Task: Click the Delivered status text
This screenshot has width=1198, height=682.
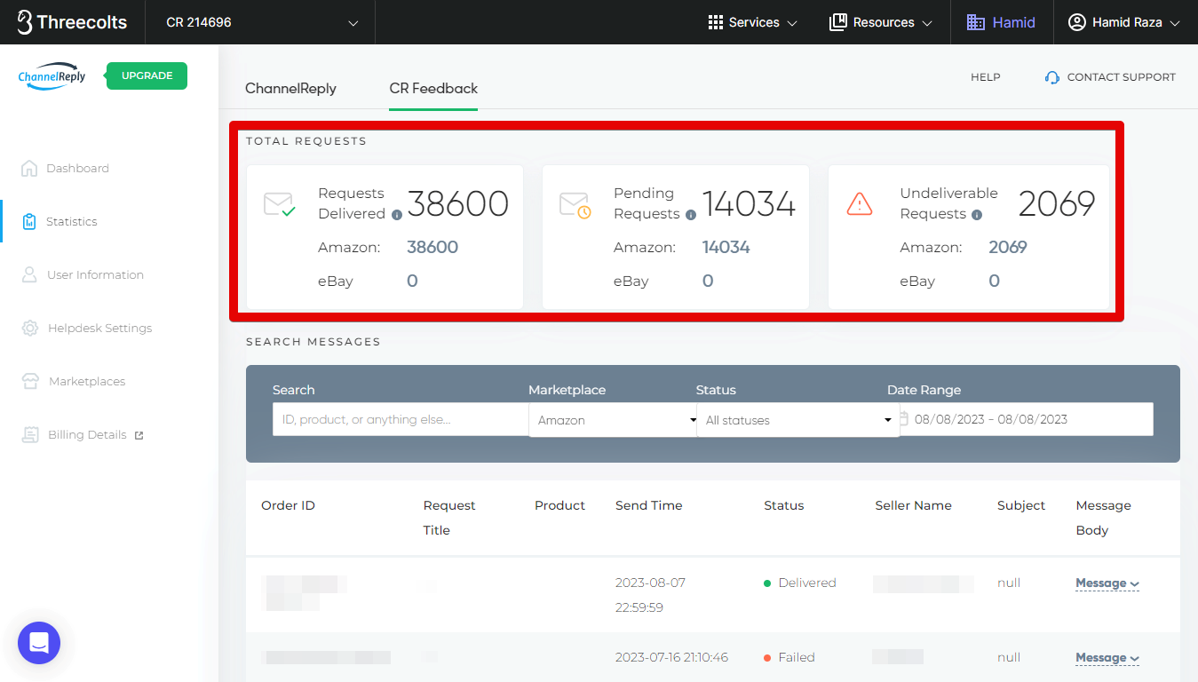Action: pyautogui.click(x=807, y=583)
